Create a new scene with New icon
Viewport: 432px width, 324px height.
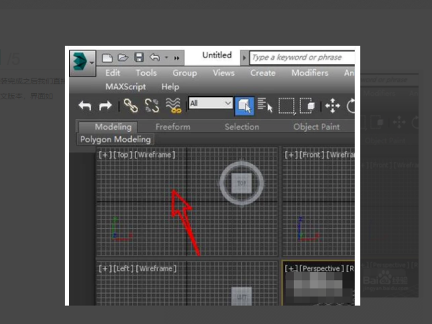tap(107, 58)
